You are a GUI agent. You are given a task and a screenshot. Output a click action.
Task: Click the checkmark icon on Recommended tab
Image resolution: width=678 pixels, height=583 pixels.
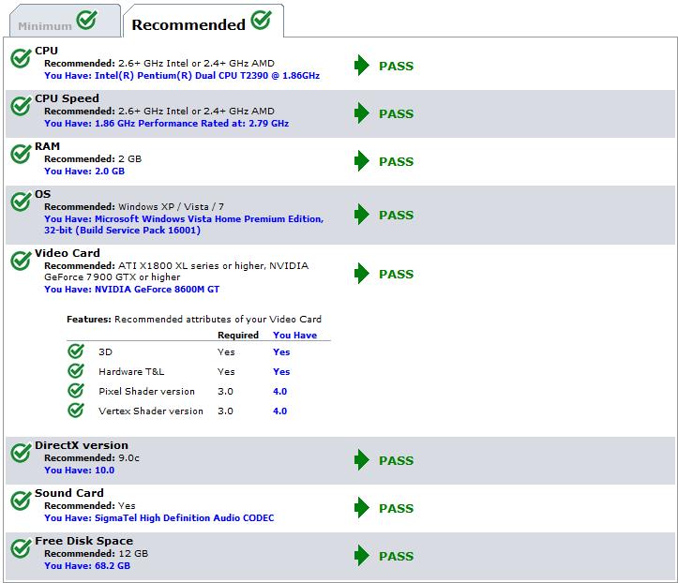click(x=262, y=20)
